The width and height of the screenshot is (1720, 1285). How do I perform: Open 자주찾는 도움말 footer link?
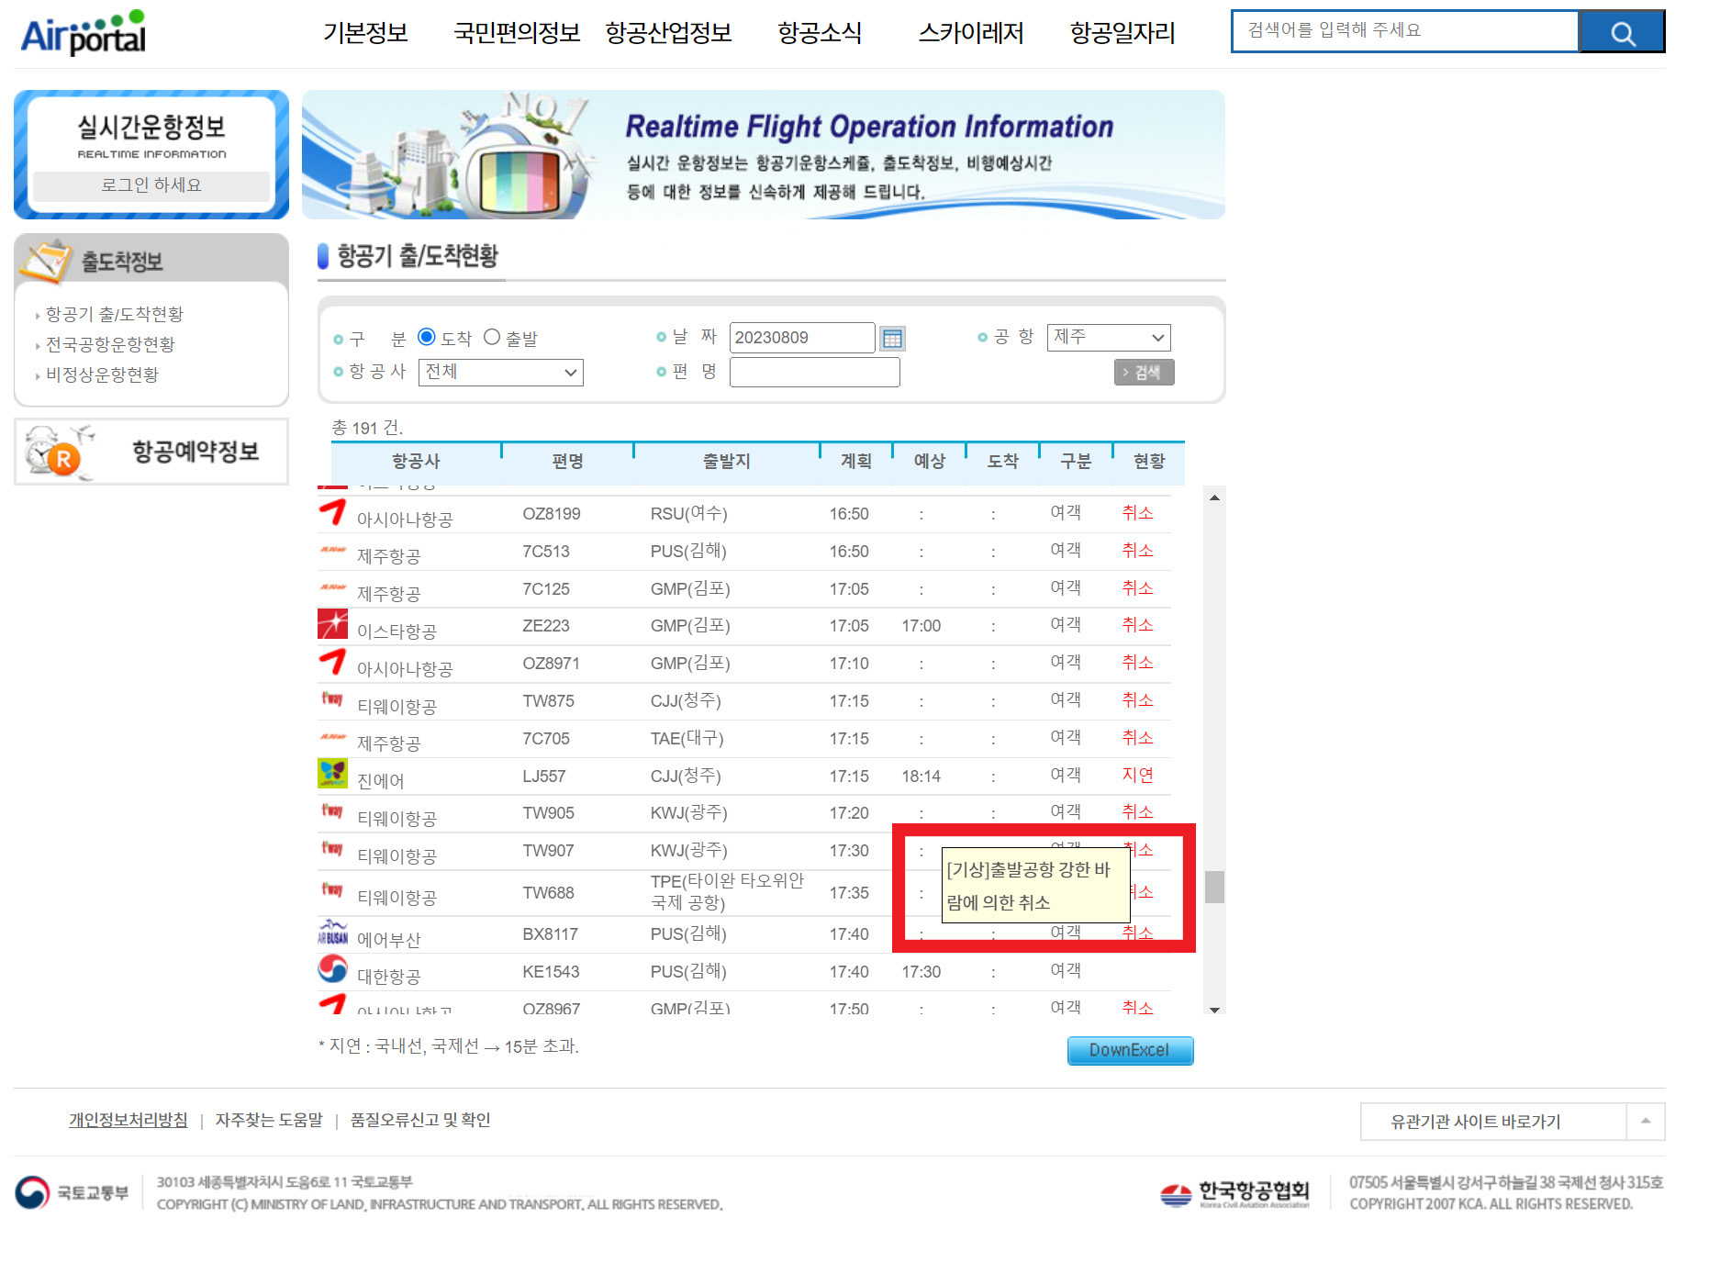pyautogui.click(x=269, y=1120)
